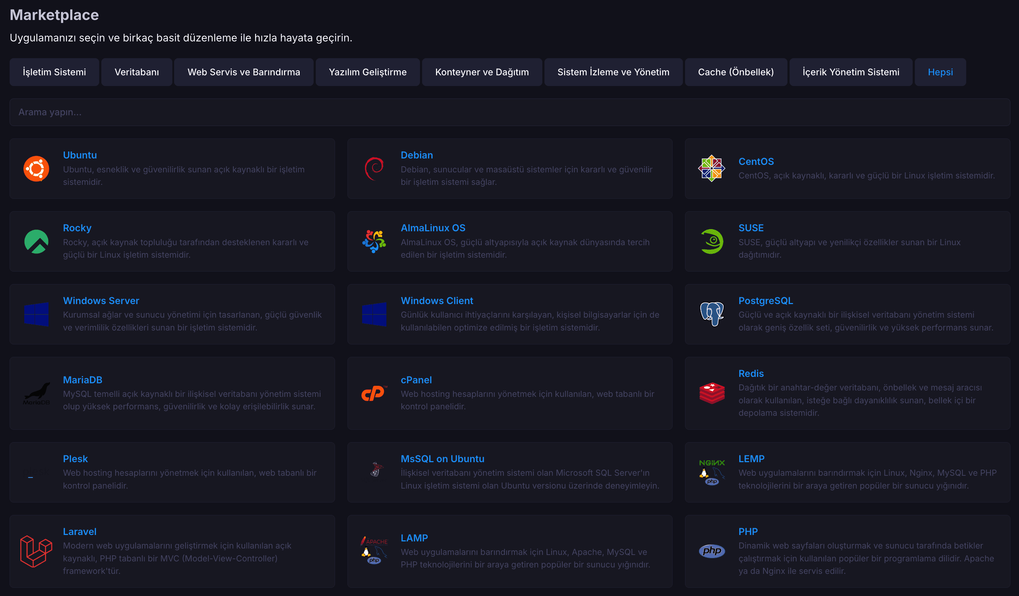Click the Ubuntu orange logo icon
1019x596 pixels.
(36, 168)
